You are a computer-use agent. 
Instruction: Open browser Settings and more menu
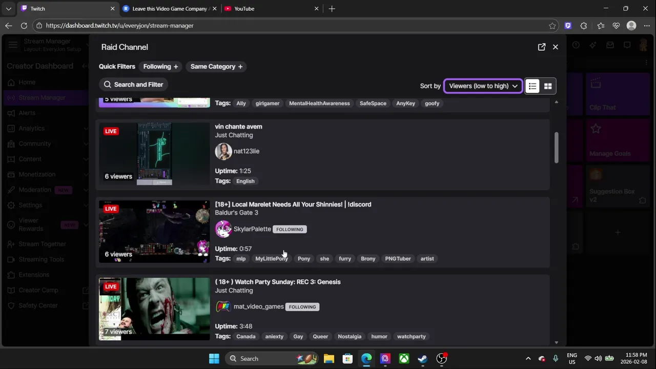click(x=647, y=26)
